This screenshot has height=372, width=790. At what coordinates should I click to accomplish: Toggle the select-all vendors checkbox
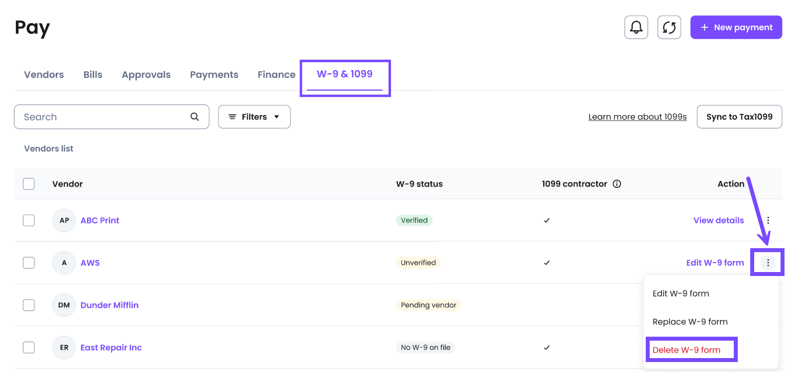29,184
